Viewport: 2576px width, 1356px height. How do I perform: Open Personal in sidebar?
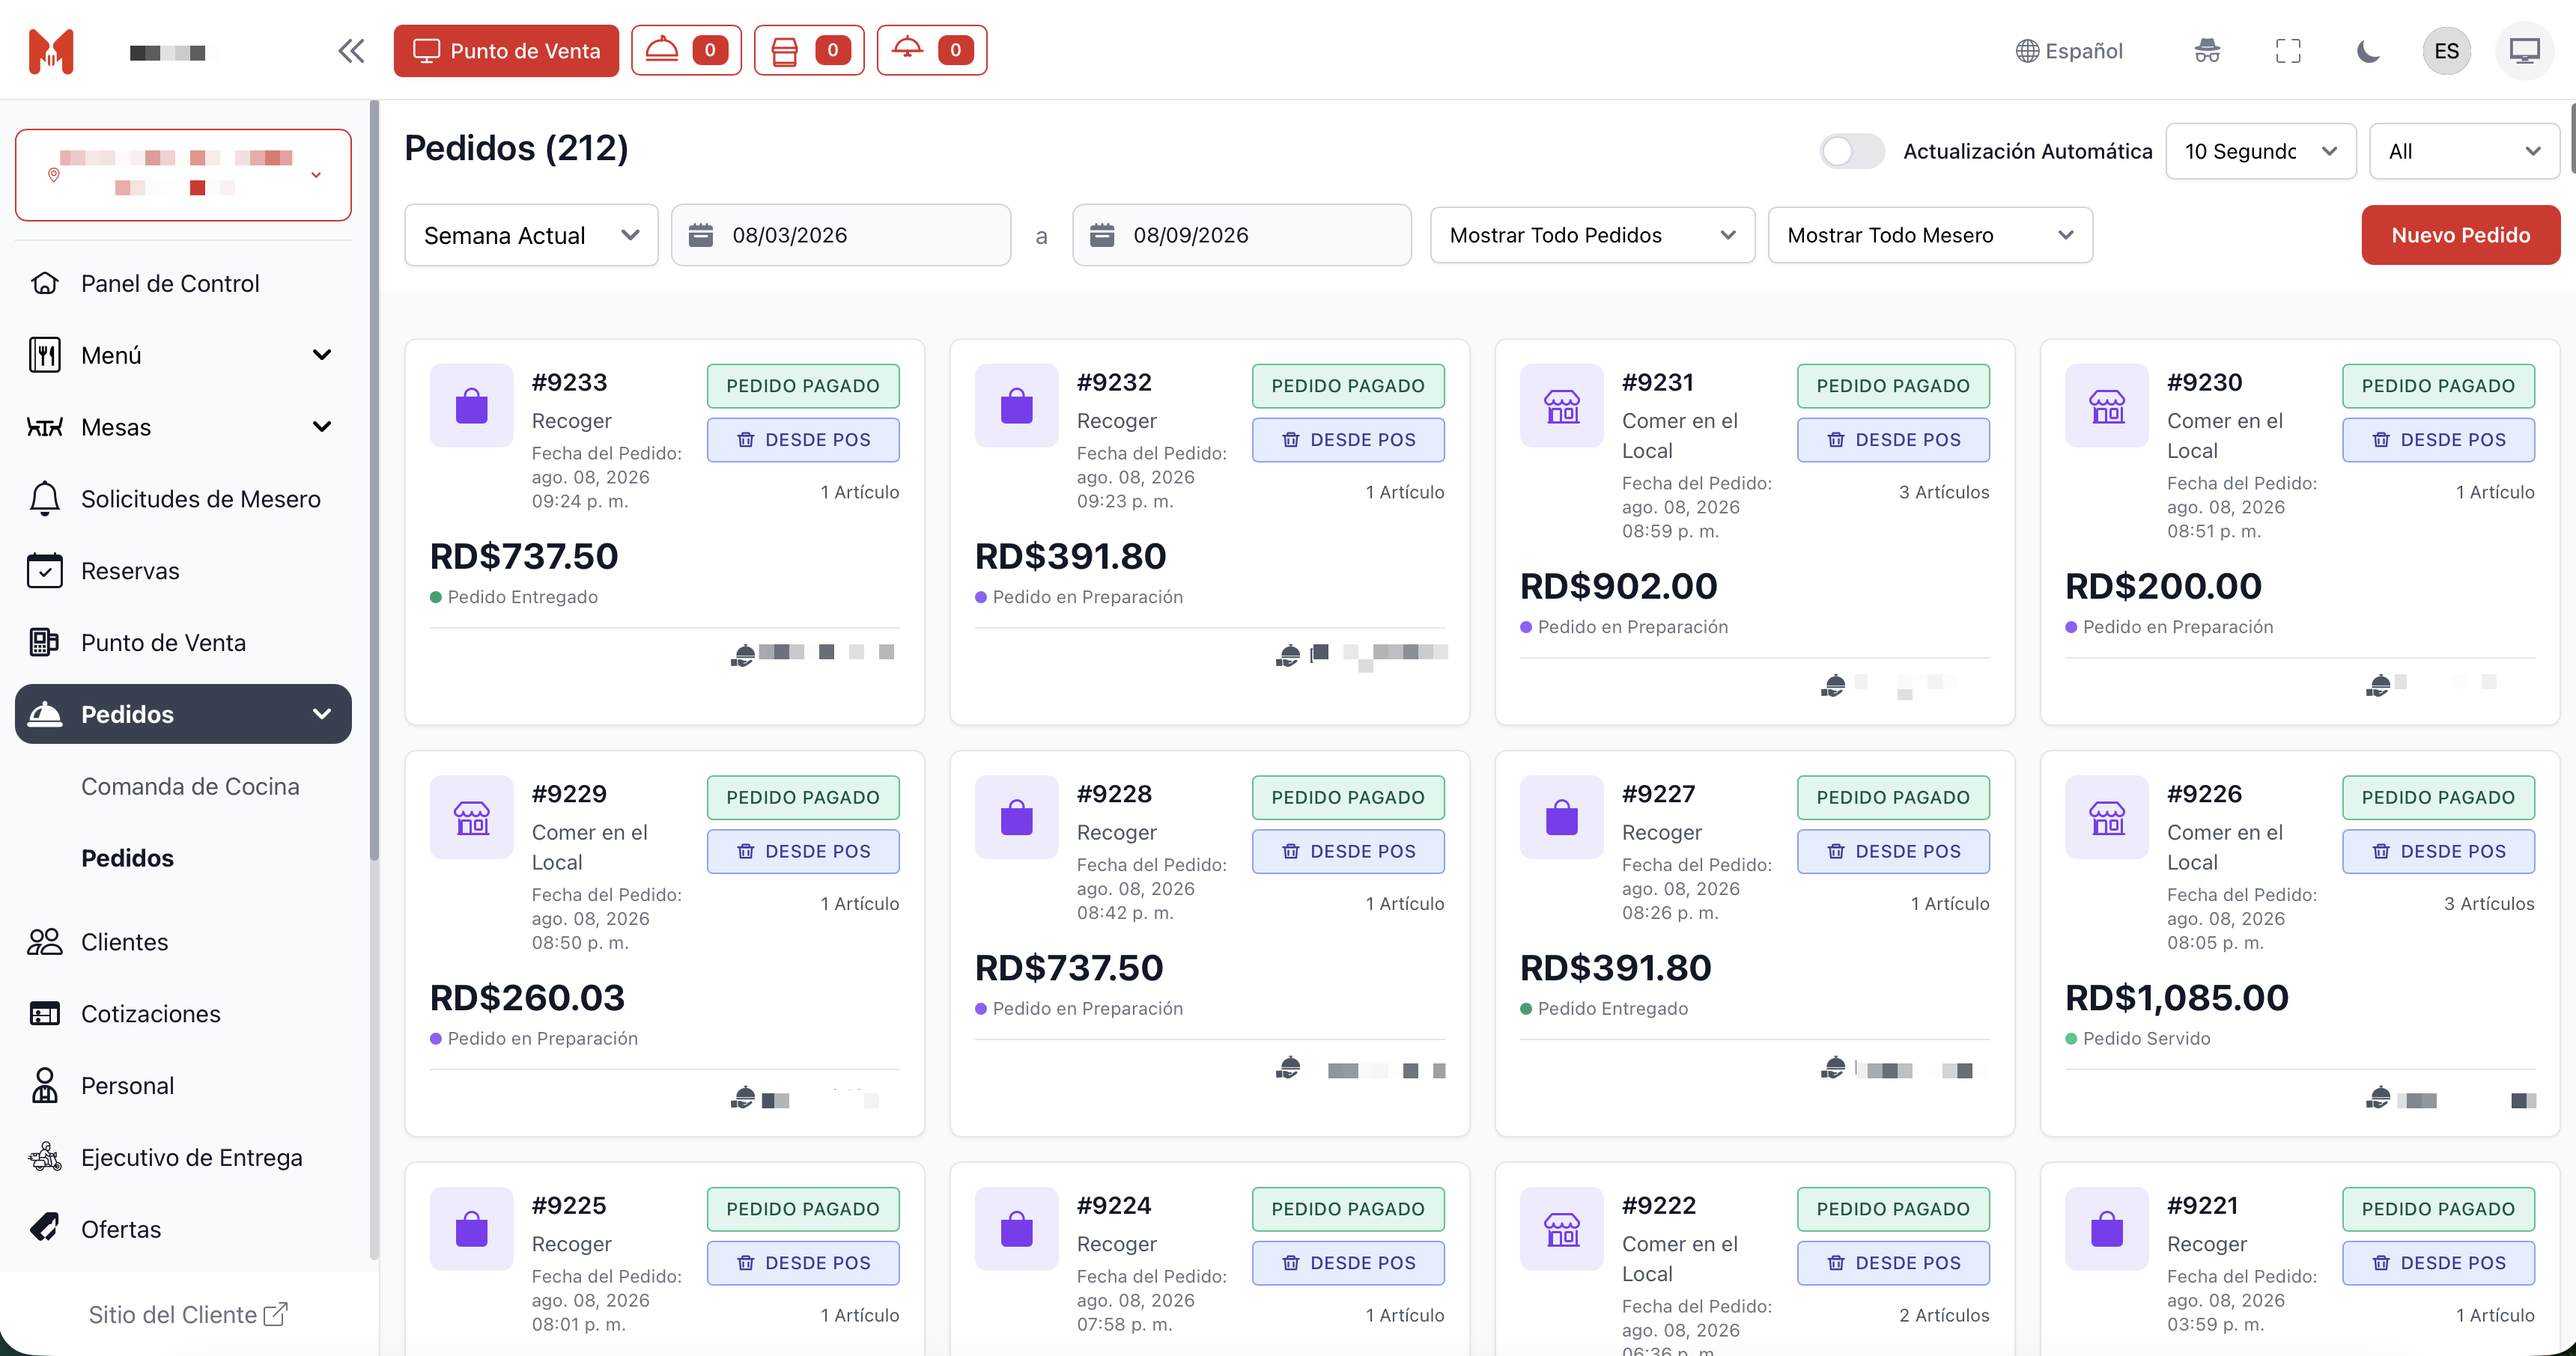[183, 1085]
